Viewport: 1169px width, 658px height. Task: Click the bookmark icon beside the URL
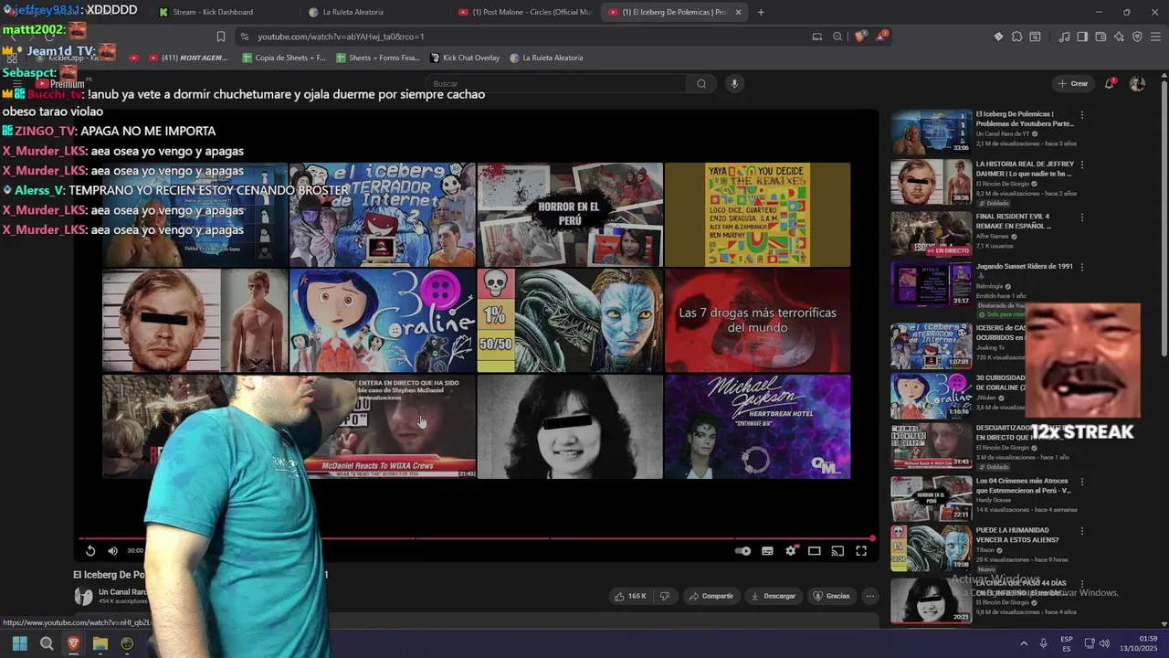click(220, 37)
